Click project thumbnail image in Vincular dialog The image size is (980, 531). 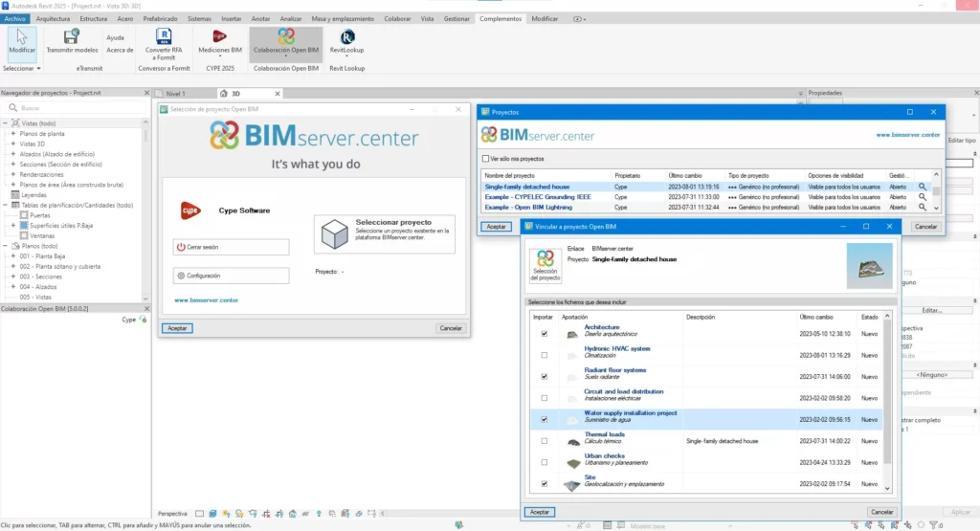click(x=869, y=266)
